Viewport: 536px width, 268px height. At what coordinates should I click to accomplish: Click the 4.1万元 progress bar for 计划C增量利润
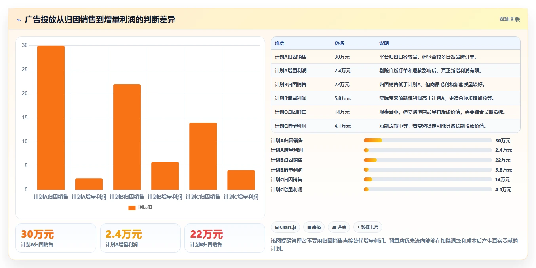click(428, 190)
